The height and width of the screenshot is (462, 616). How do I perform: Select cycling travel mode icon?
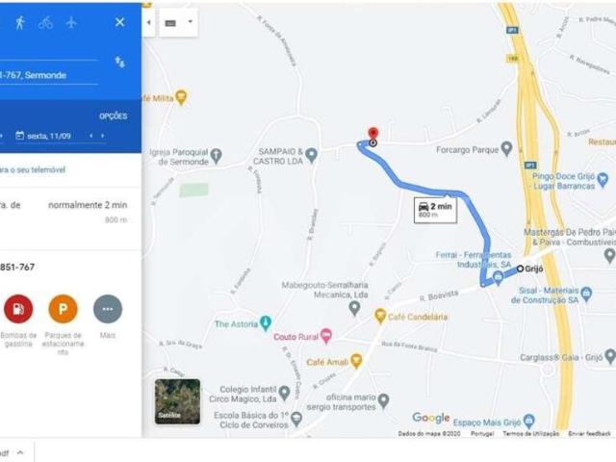(x=45, y=23)
